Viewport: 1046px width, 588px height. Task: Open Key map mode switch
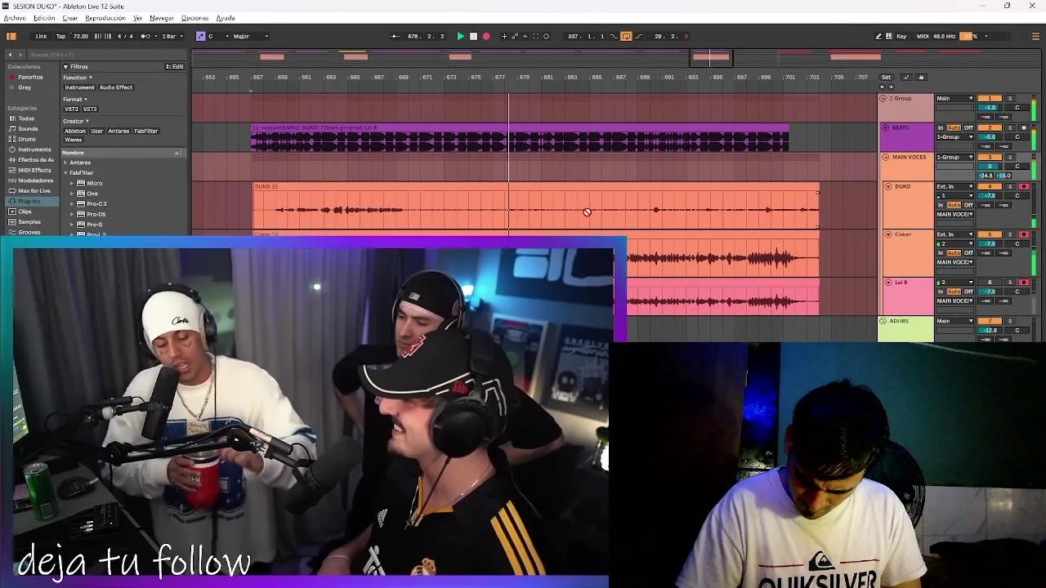click(901, 36)
